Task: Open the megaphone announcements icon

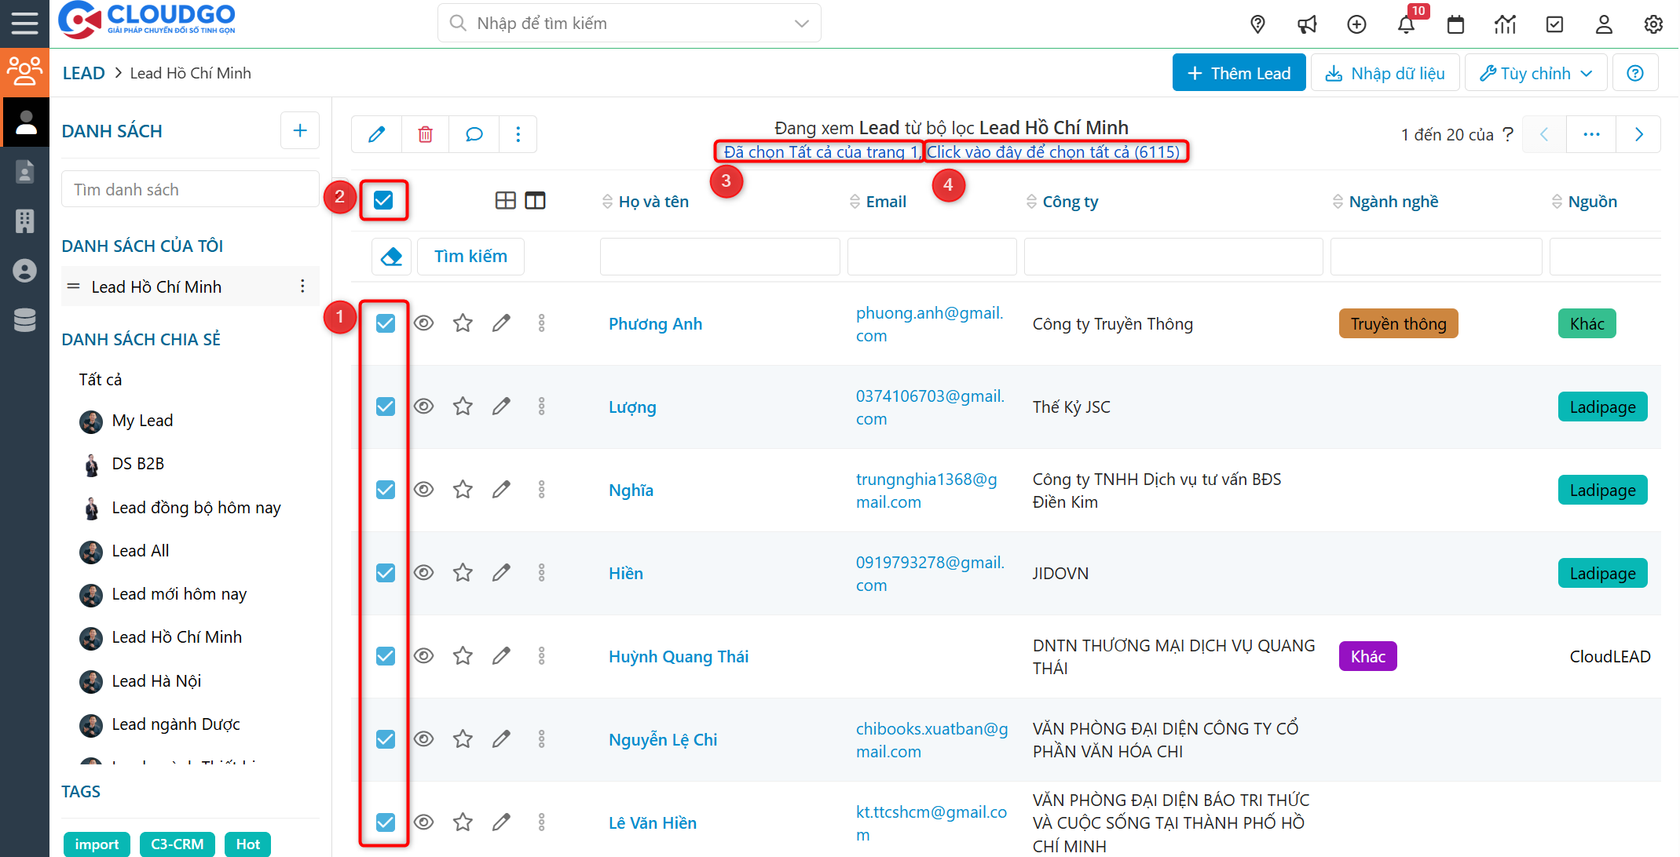Action: 1307,24
